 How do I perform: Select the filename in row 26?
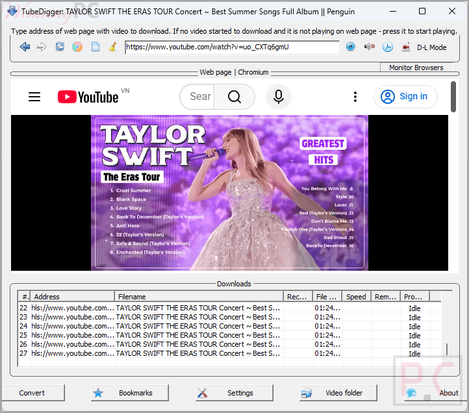point(198,344)
